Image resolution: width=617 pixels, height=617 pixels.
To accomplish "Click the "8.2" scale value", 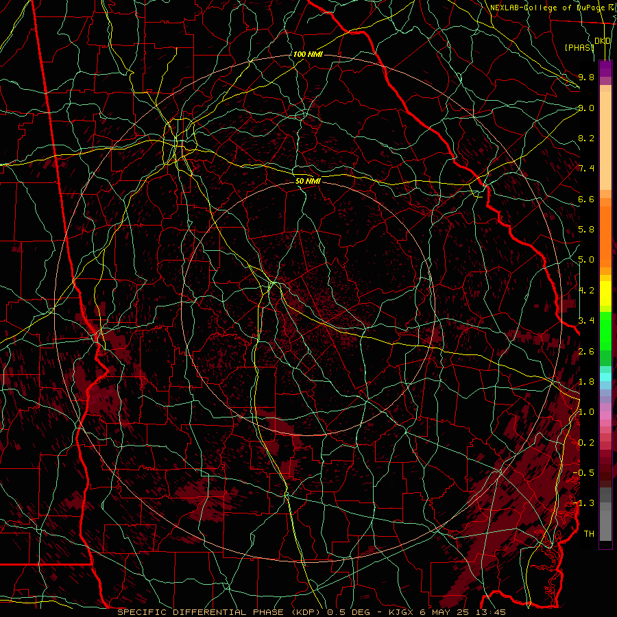I will 586,138.
